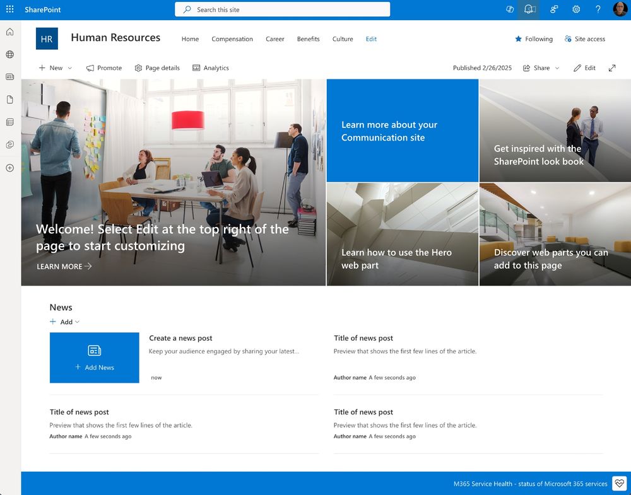Expand the Add dropdown under News

click(x=77, y=322)
